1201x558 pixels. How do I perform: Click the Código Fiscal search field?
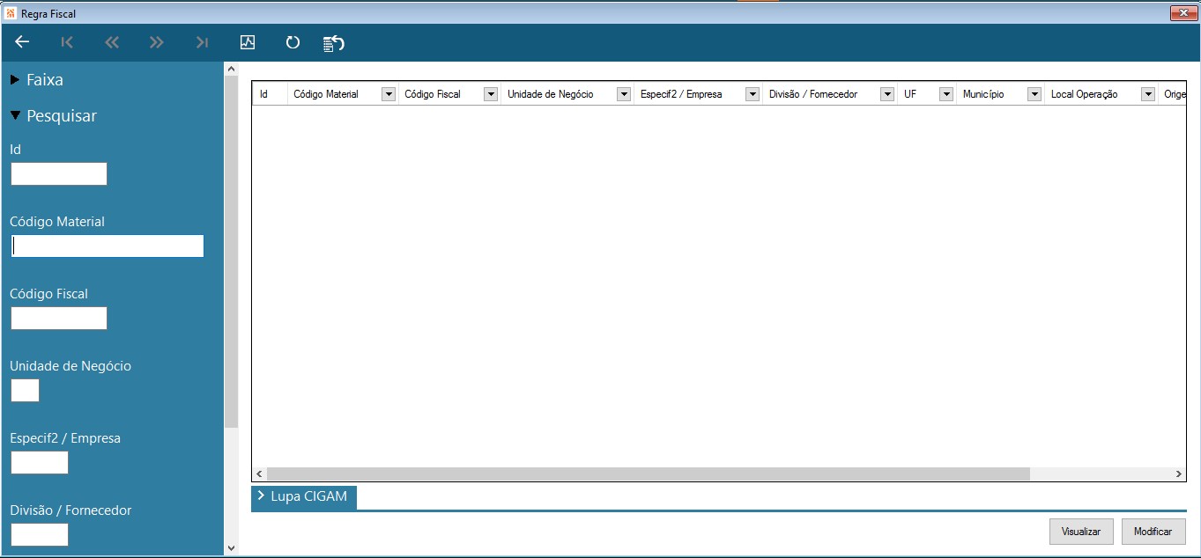59,319
